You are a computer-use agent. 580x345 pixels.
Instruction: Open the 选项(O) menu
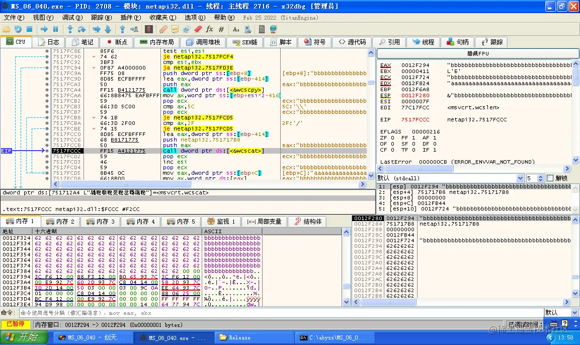click(195, 18)
